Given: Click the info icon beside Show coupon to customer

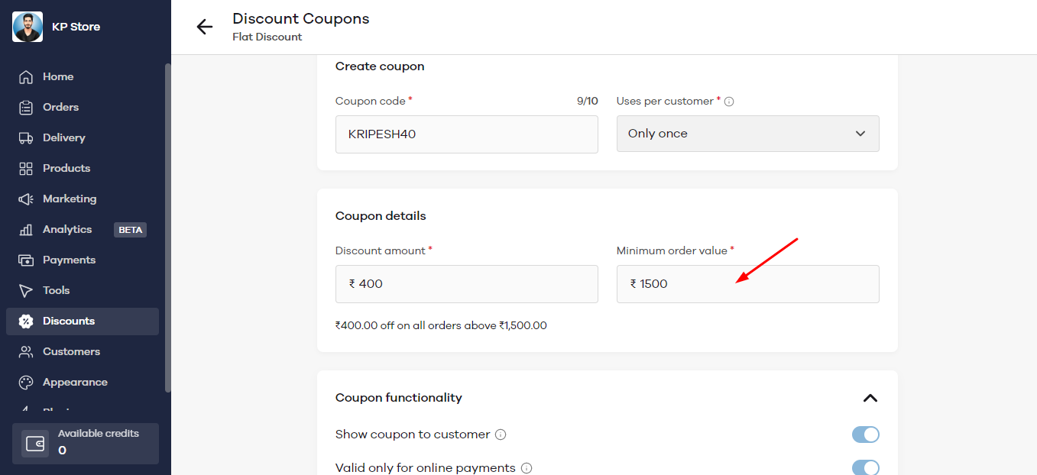Looking at the screenshot, I should pyautogui.click(x=501, y=435).
